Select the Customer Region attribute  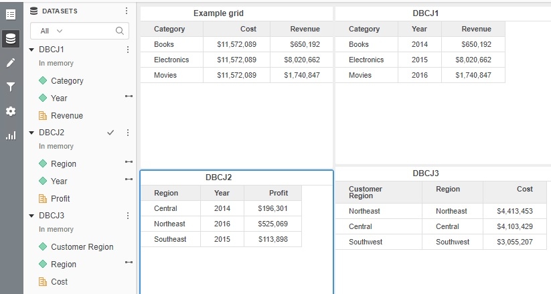pos(82,247)
